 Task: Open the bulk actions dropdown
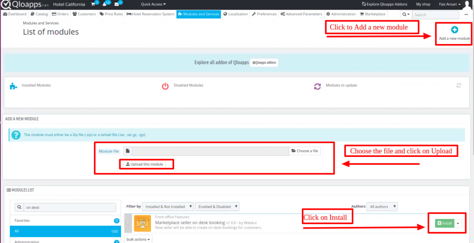(x=138, y=239)
